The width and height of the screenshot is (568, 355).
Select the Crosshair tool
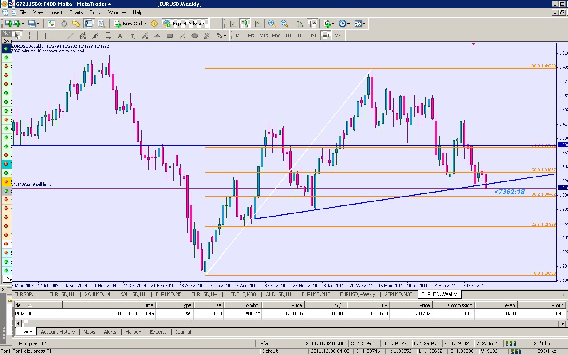pos(29,35)
